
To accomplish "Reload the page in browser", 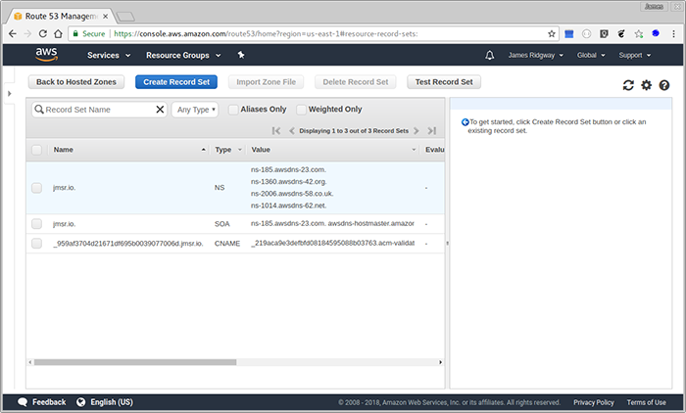I will coord(43,33).
